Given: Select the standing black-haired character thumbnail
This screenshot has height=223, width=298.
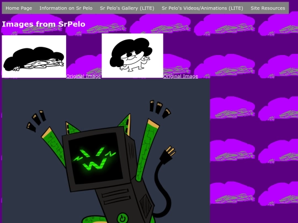Looking at the screenshot, I should 132,56.
